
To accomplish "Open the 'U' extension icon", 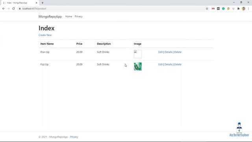I will coord(233,9).
